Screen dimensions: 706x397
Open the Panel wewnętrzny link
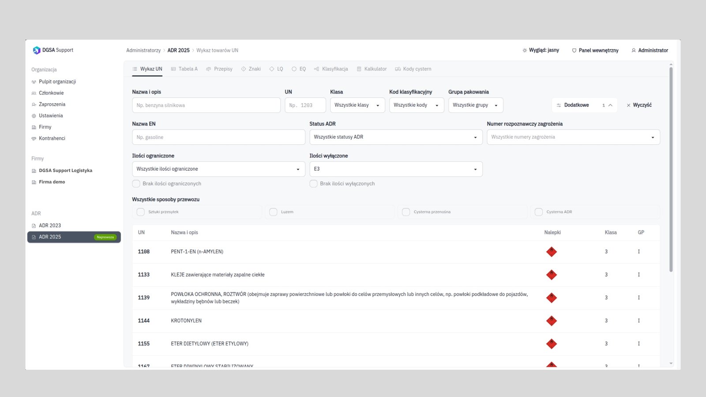[x=595, y=50]
